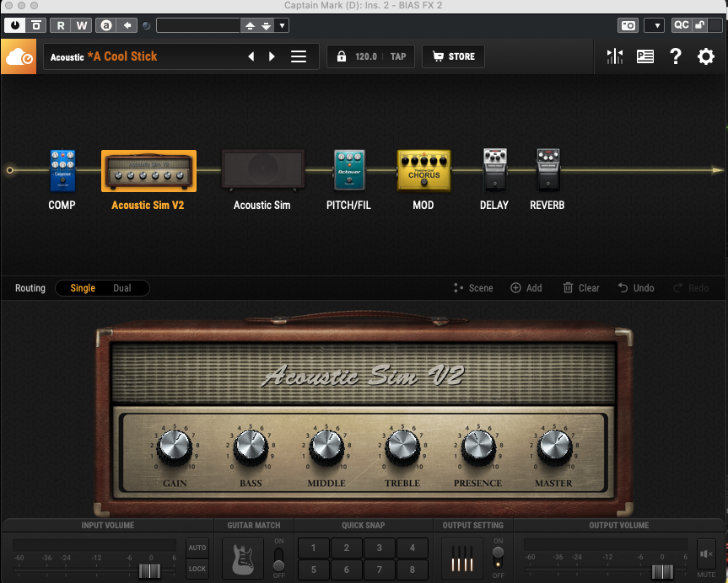This screenshot has height=583, width=728.
Task: Click the MASTER knob
Action: pyautogui.click(x=554, y=447)
